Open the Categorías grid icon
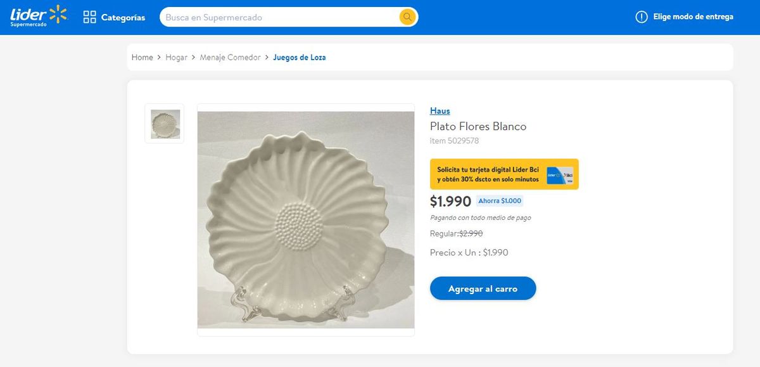Screen dimensions: 760x367 90,17
